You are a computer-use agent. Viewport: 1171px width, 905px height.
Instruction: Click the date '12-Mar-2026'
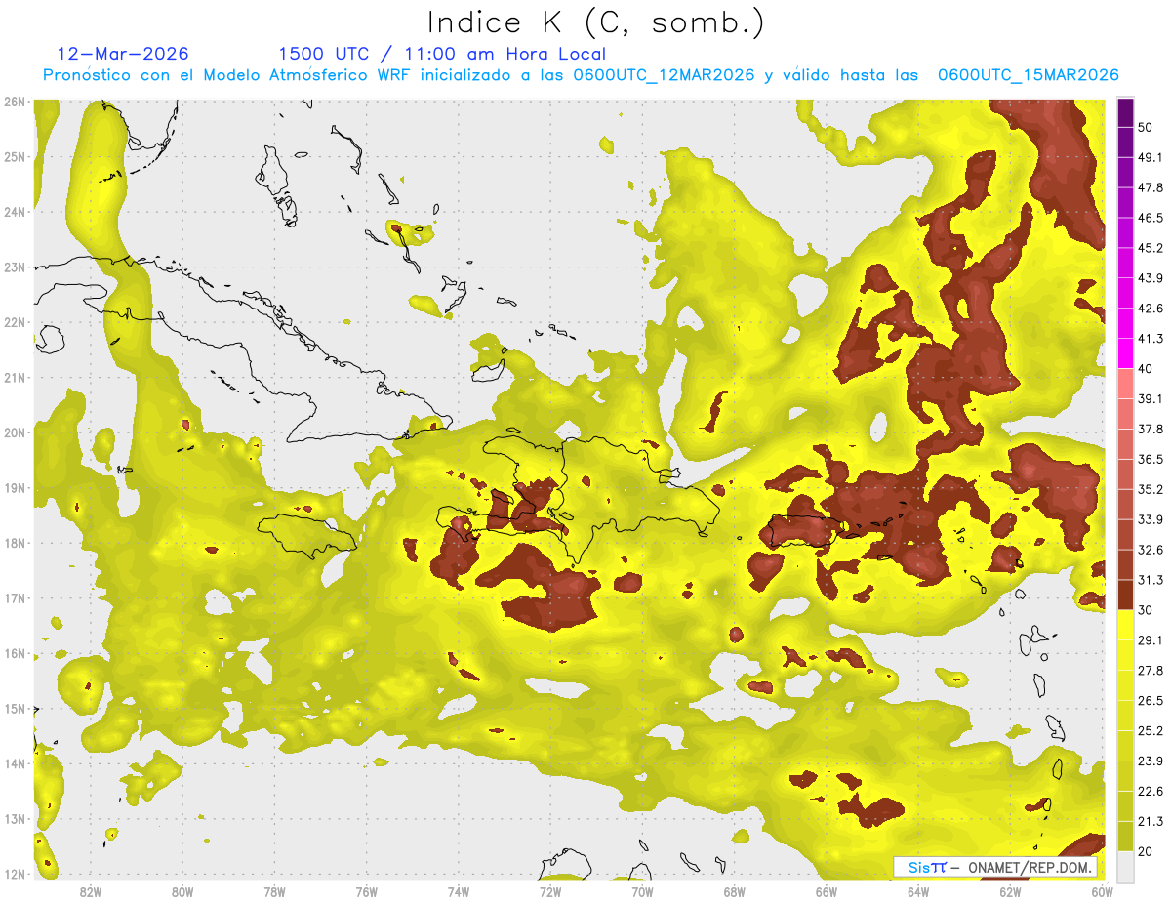(x=123, y=54)
